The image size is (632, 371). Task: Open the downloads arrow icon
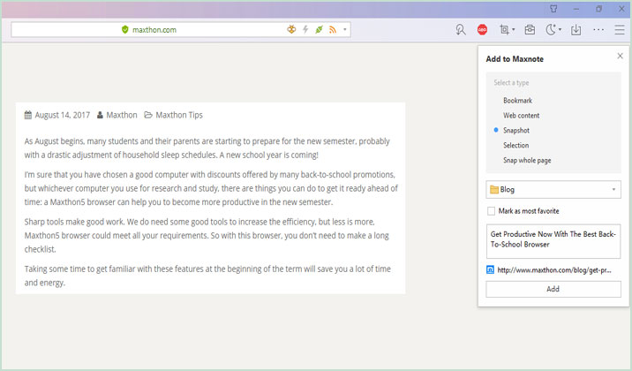[x=576, y=29]
